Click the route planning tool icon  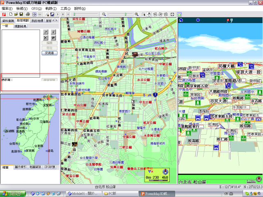pyautogui.click(x=47, y=14)
